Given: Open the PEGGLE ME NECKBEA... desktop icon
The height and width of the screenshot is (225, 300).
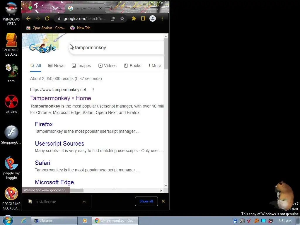Looking at the screenshot, I should [x=11, y=198].
